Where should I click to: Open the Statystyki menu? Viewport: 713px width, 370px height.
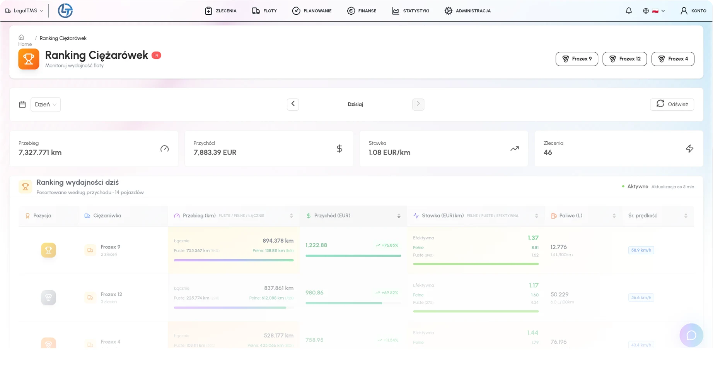[410, 11]
